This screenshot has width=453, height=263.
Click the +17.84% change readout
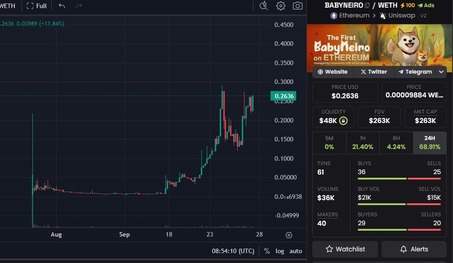(52, 24)
